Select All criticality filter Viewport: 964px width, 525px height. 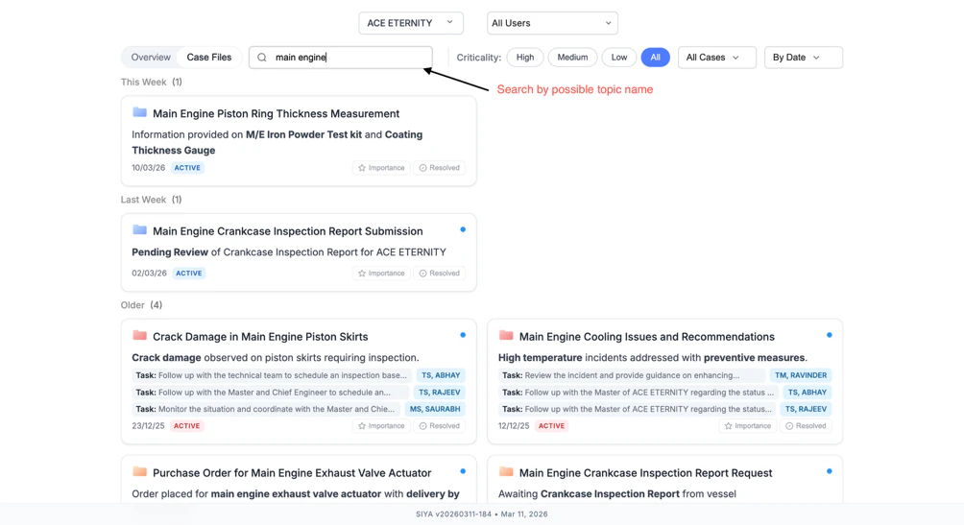coord(656,58)
